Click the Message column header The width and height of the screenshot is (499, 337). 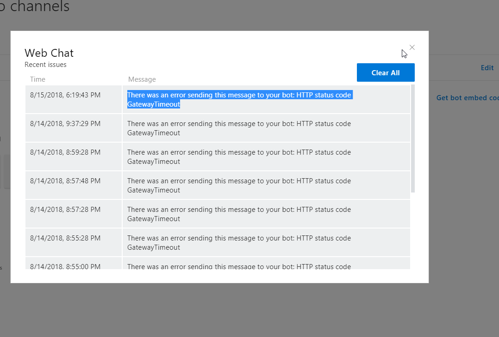click(x=142, y=79)
